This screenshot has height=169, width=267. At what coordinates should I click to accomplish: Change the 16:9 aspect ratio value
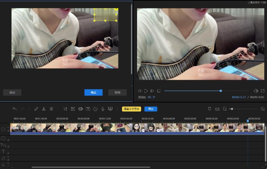pyautogui.click(x=151, y=97)
